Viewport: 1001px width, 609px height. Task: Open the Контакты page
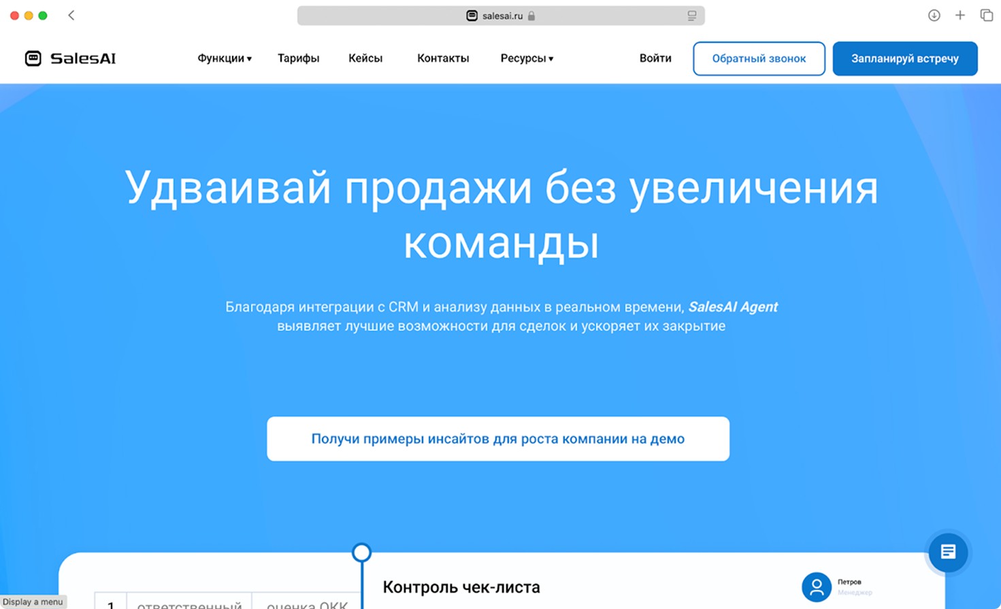[443, 59]
